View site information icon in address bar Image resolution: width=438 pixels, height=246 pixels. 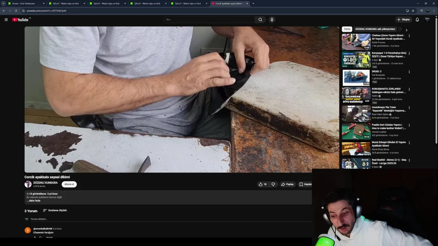click(23, 11)
